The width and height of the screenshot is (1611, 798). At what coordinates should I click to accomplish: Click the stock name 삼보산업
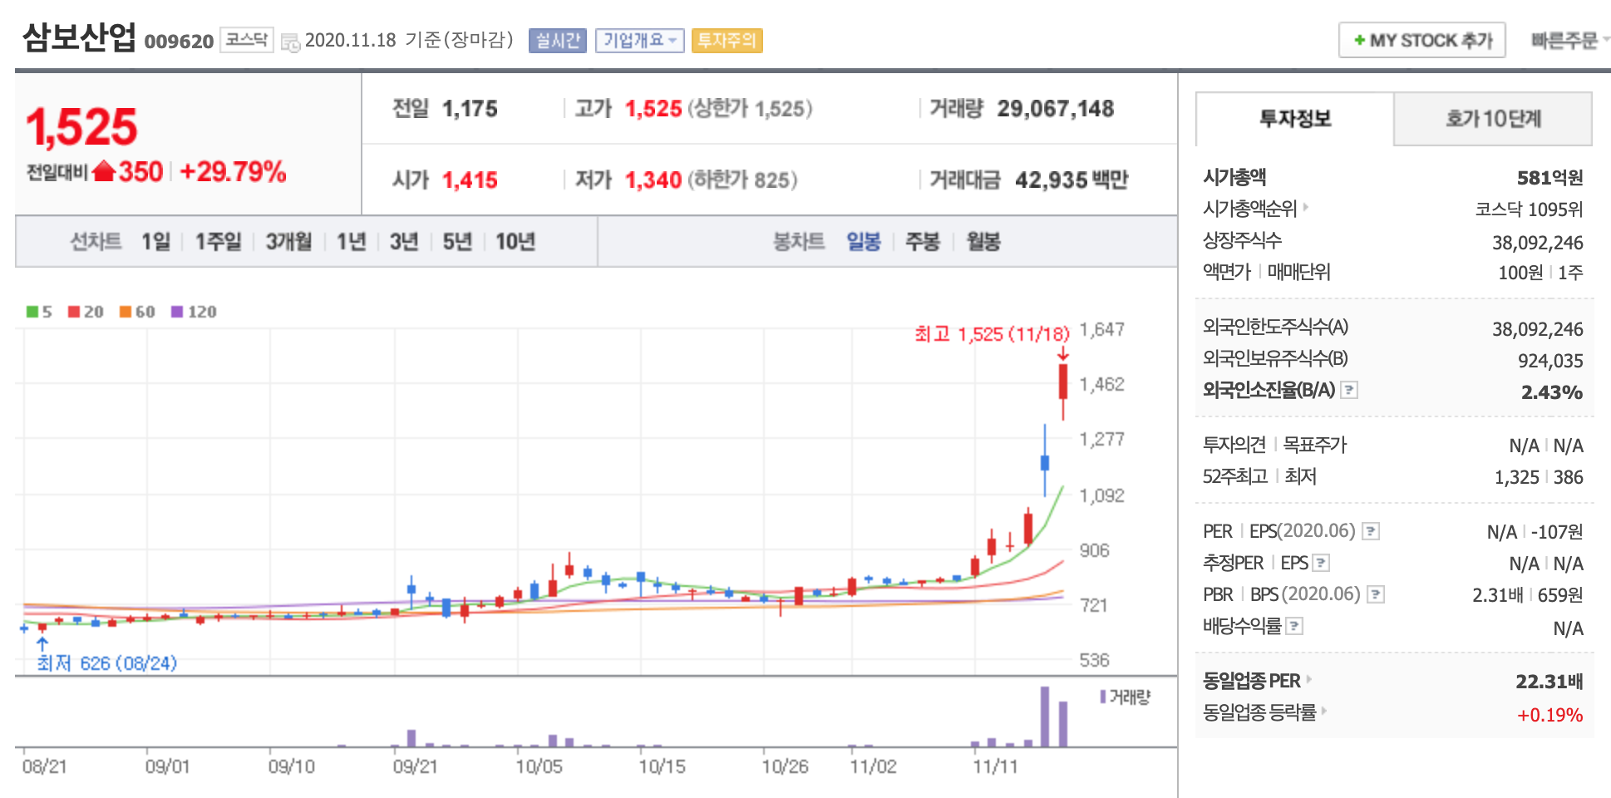79,37
